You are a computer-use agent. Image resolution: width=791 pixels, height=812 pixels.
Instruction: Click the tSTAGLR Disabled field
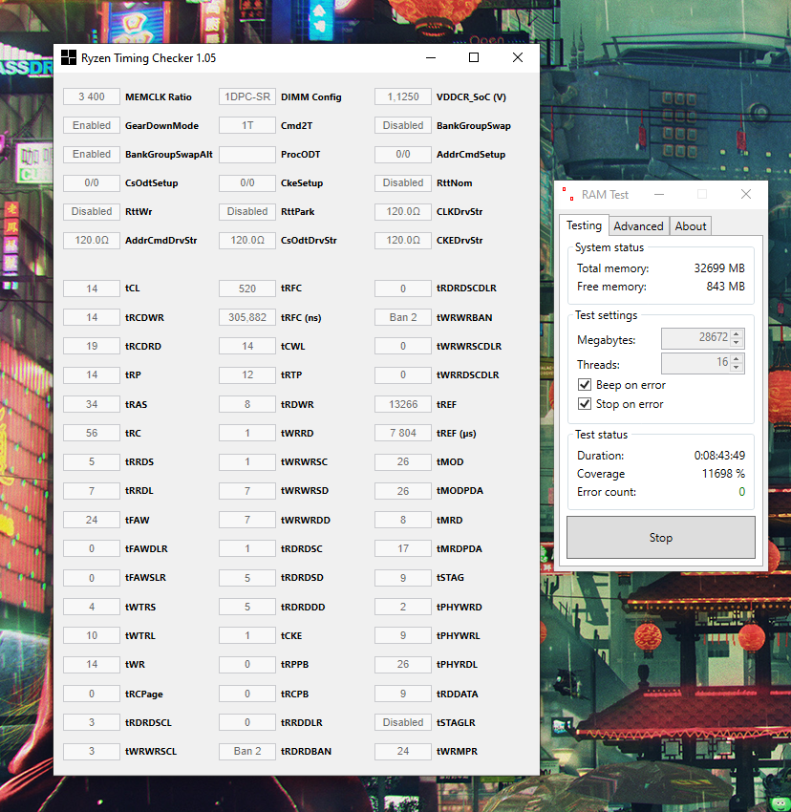403,722
